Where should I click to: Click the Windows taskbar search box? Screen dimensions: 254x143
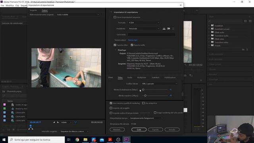(x=36, y=139)
